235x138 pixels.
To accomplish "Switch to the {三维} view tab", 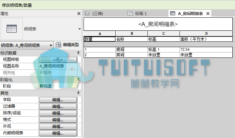I will pos(98,14).
